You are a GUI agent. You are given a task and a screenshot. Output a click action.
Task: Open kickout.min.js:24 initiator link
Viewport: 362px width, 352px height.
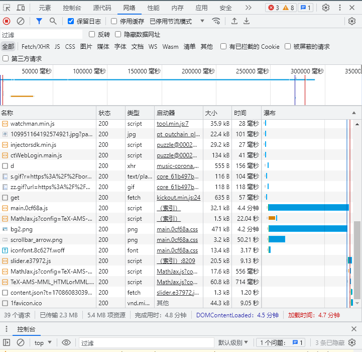[x=178, y=198]
